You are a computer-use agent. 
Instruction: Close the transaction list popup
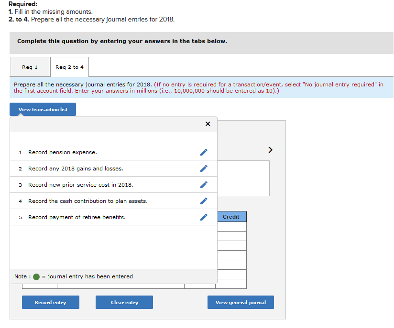[x=208, y=124]
